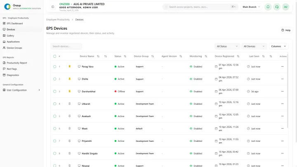The width and height of the screenshot is (297, 167).
Task: Open actions menu for Darshanbhai
Action: pos(282,91)
